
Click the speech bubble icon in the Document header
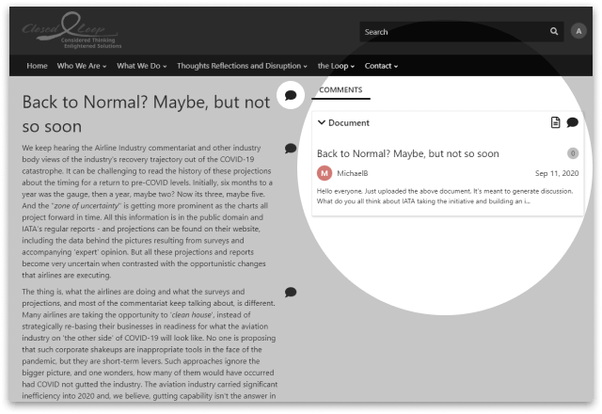click(x=572, y=122)
